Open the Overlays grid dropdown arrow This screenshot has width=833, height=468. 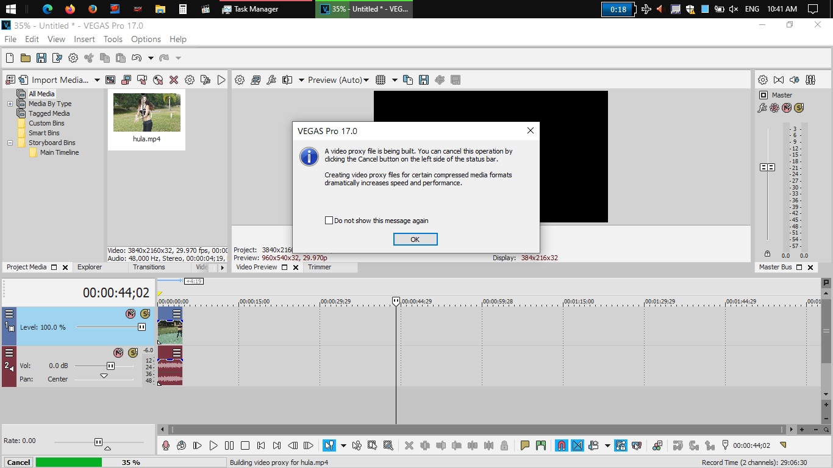[x=395, y=80]
